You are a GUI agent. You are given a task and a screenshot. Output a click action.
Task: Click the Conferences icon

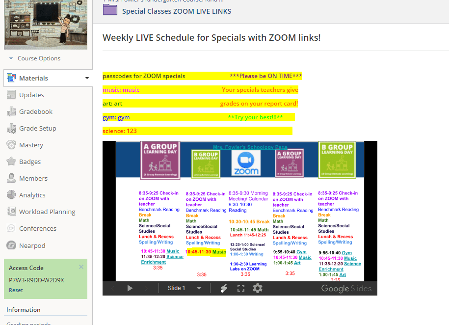tap(11, 228)
